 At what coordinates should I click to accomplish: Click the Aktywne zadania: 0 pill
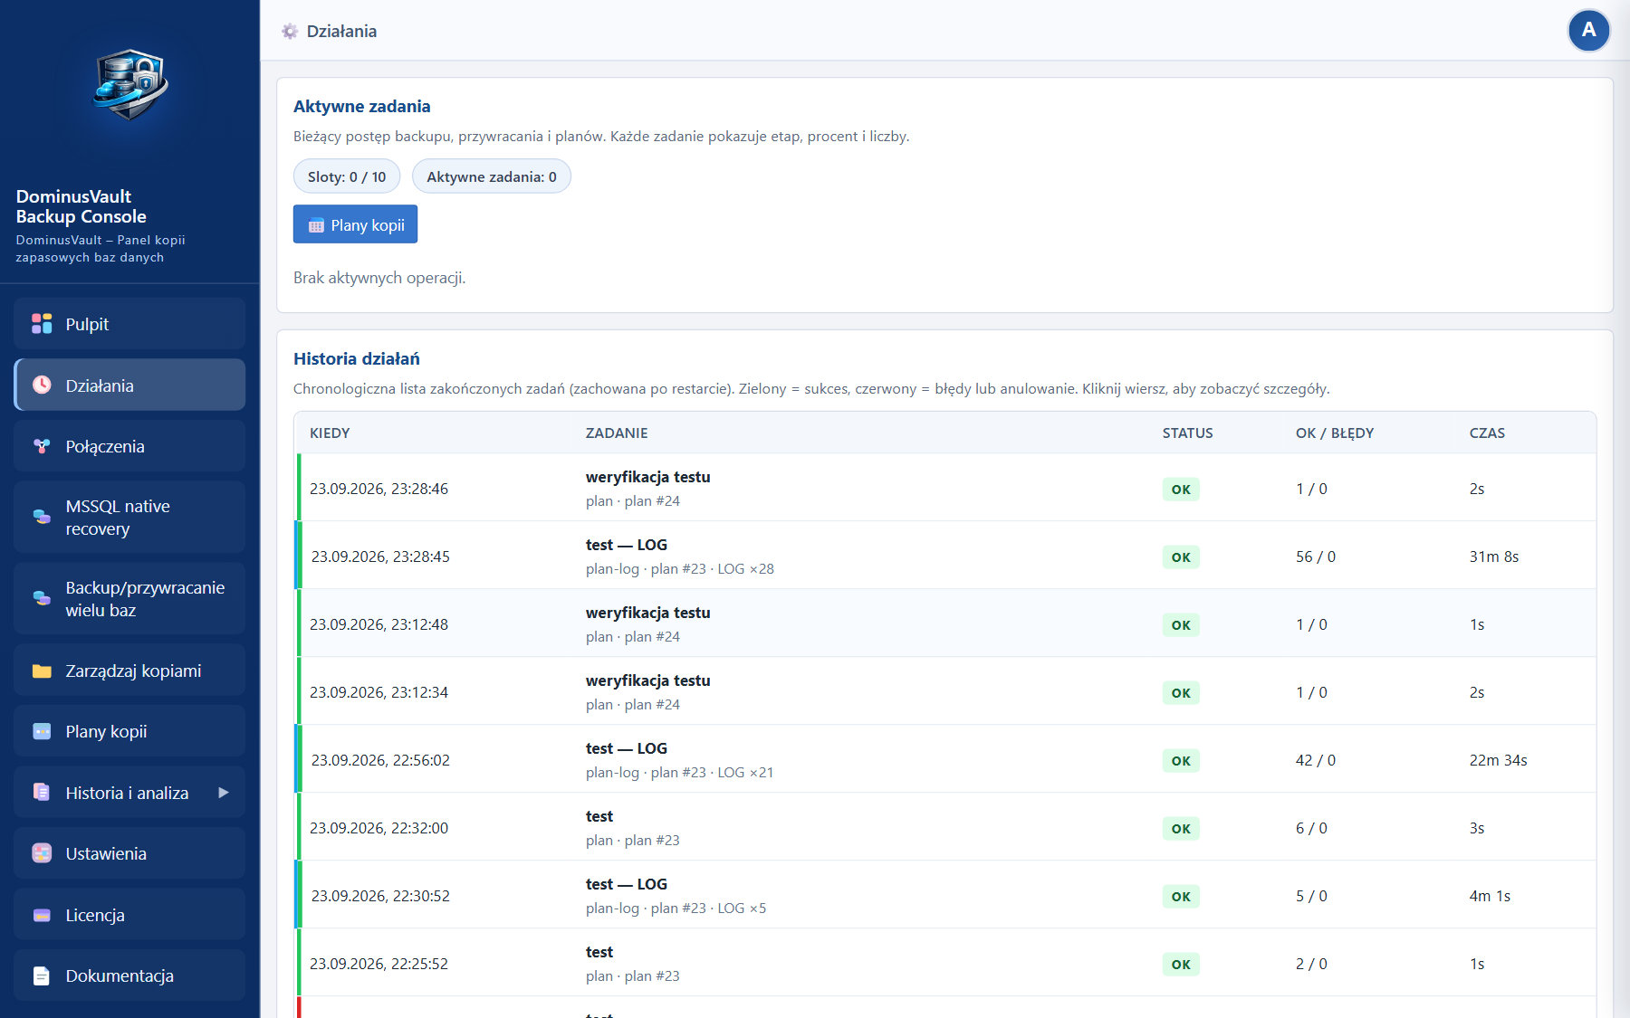coord(492,176)
